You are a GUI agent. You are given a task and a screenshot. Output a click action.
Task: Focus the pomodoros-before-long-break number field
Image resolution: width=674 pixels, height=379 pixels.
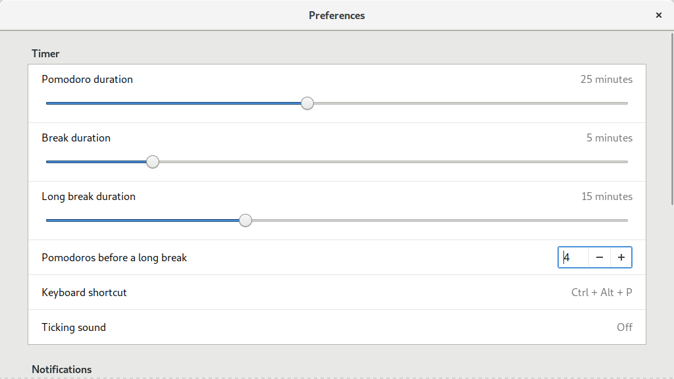point(574,258)
